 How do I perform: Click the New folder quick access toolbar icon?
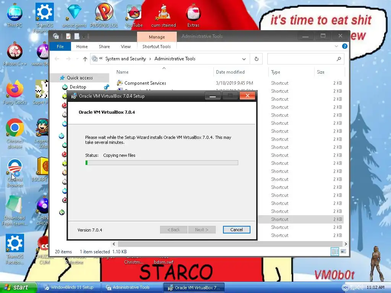pyautogui.click(x=76, y=36)
